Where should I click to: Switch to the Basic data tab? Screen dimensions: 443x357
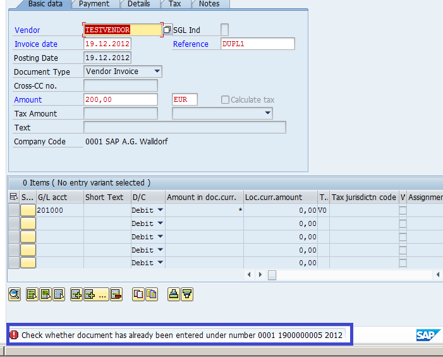[x=46, y=4]
